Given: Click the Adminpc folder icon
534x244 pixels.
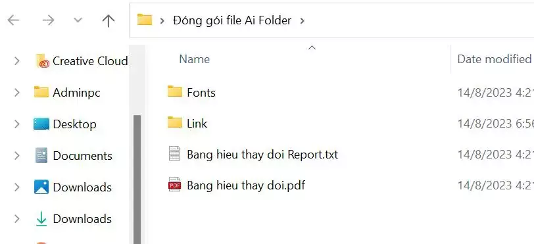Looking at the screenshot, I should [41, 92].
